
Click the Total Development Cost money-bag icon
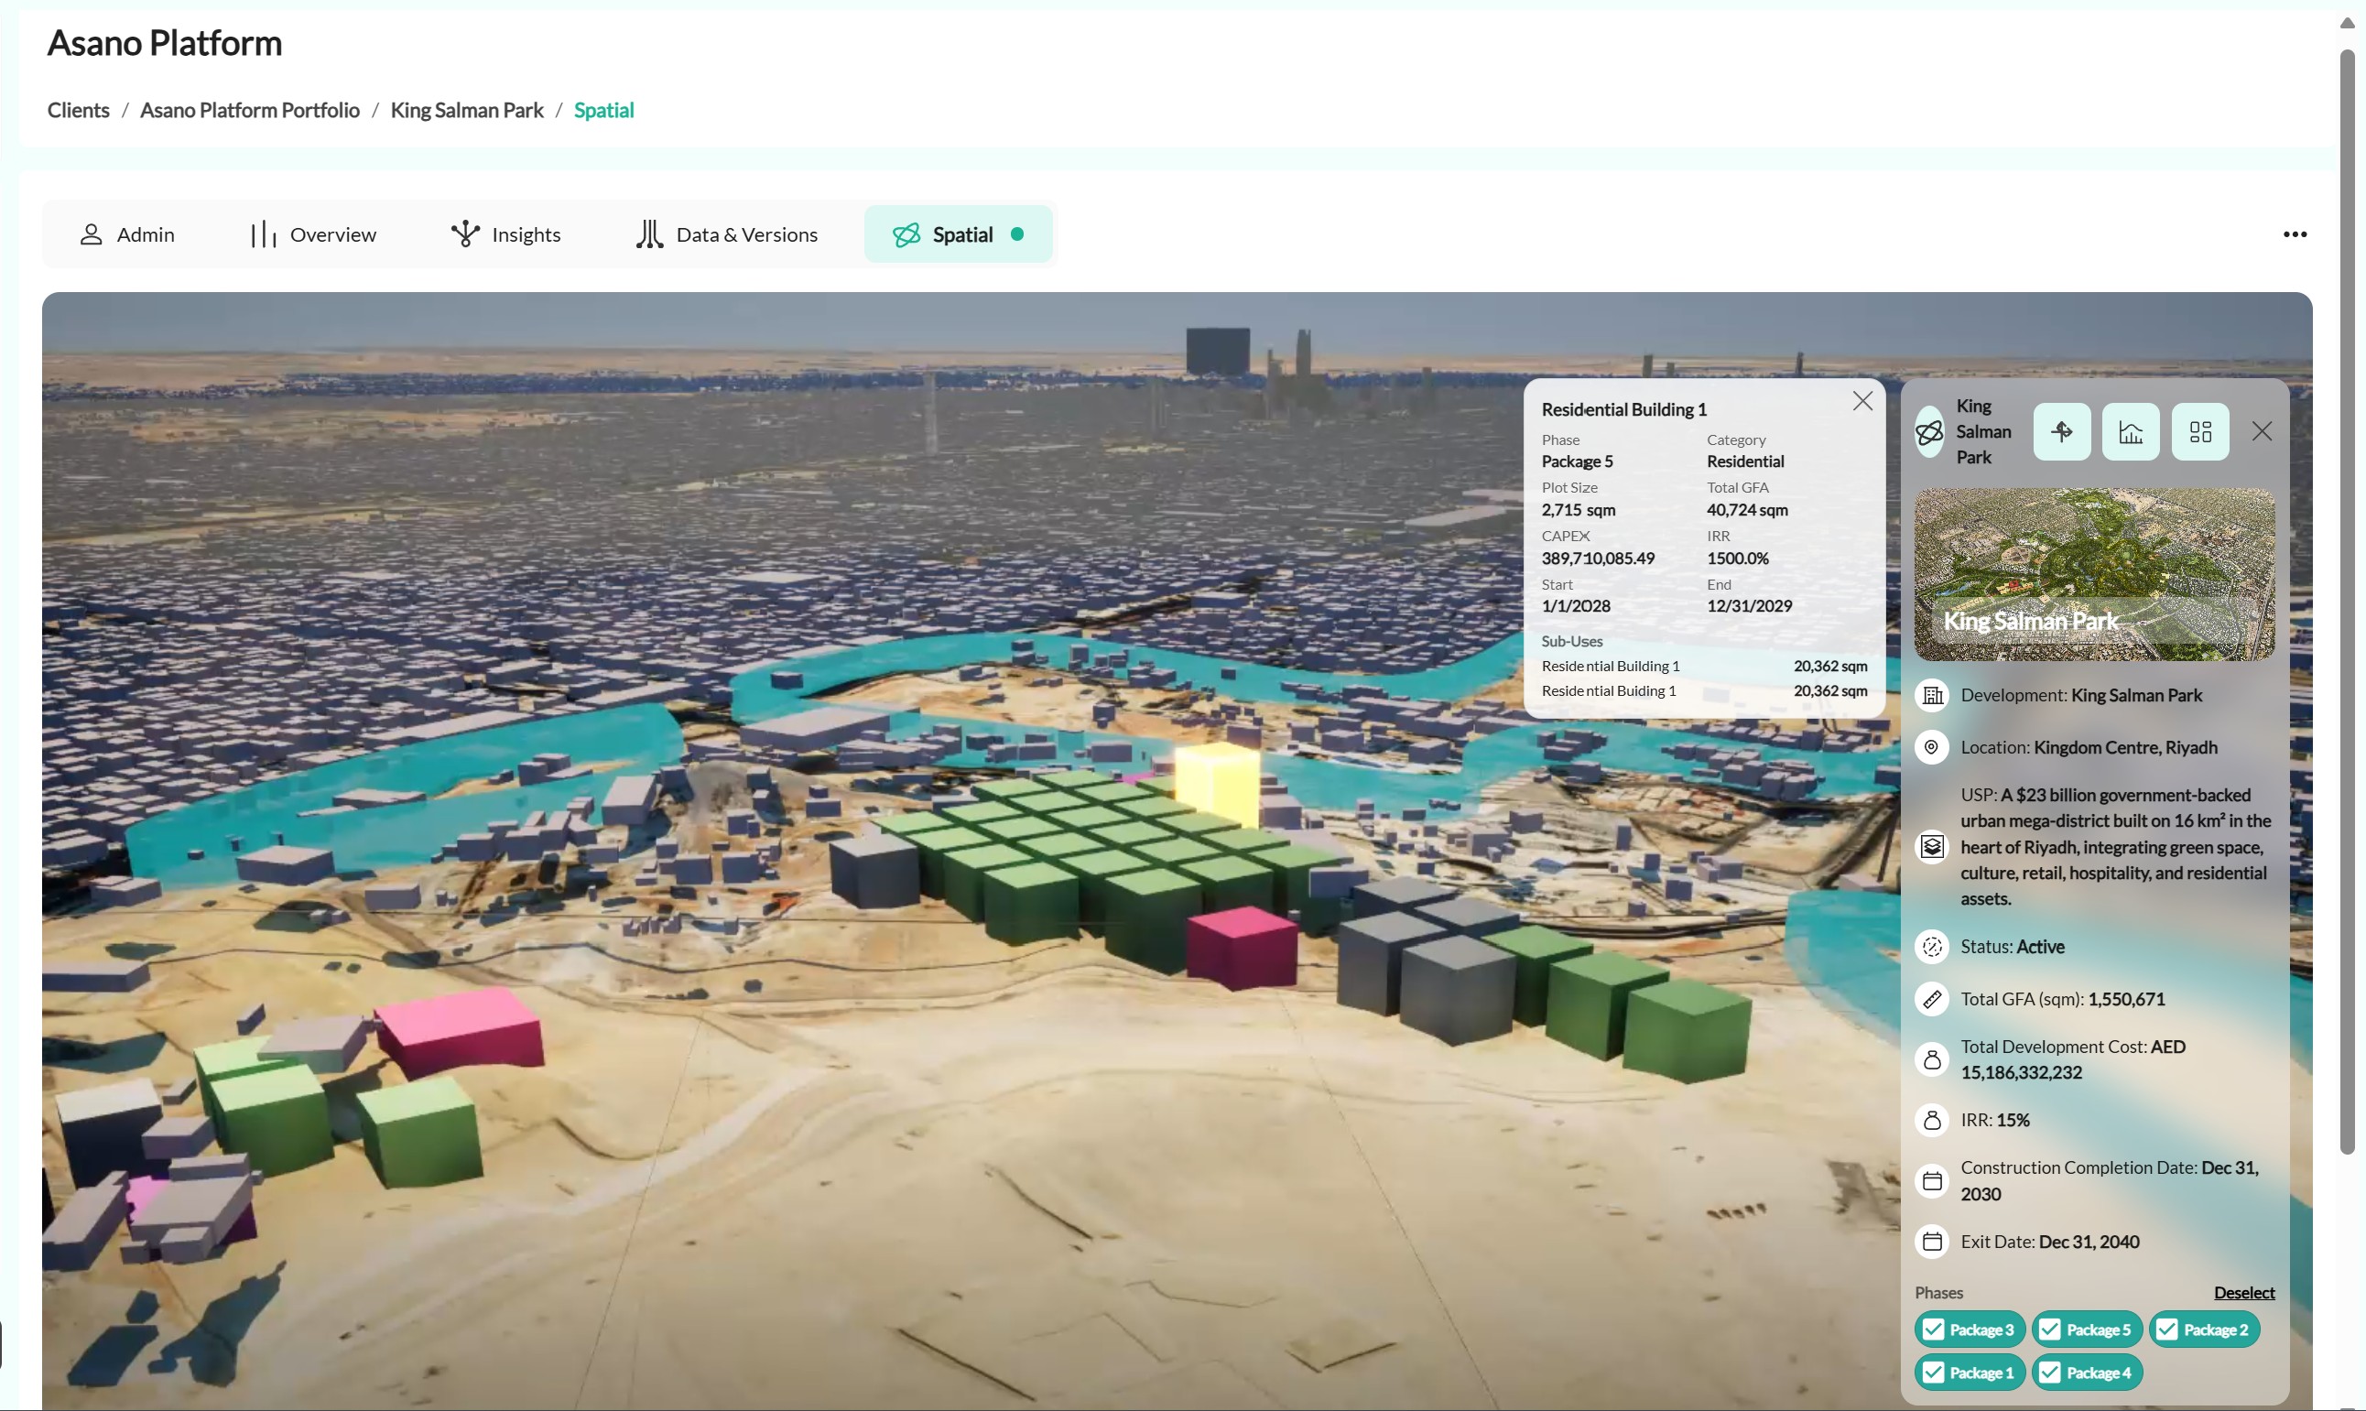[1932, 1059]
